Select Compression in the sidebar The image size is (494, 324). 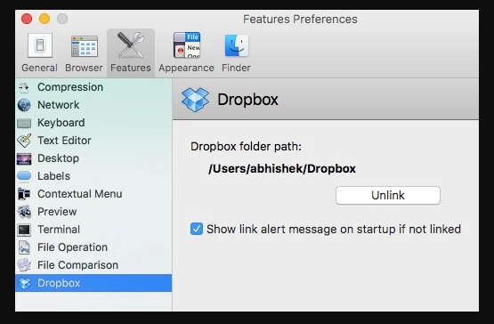pos(93,87)
